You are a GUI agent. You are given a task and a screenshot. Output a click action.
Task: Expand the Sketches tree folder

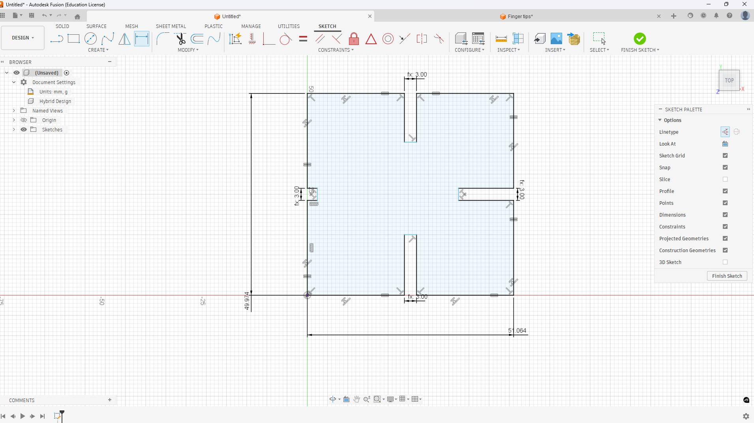(14, 130)
